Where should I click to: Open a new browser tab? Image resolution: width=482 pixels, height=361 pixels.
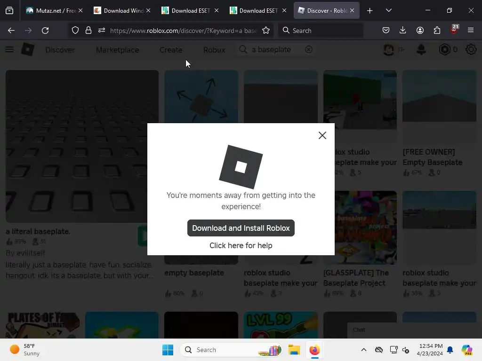[x=370, y=11]
